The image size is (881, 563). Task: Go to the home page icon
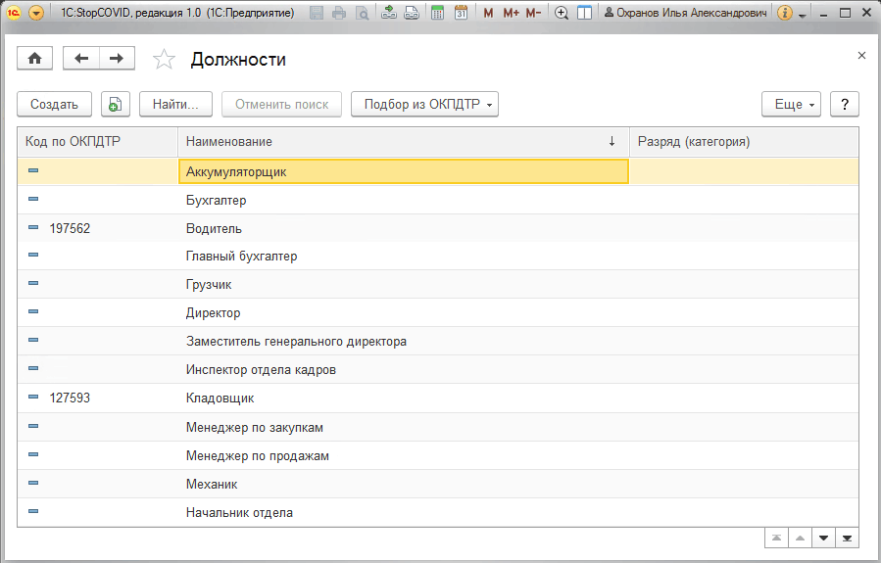(35, 59)
